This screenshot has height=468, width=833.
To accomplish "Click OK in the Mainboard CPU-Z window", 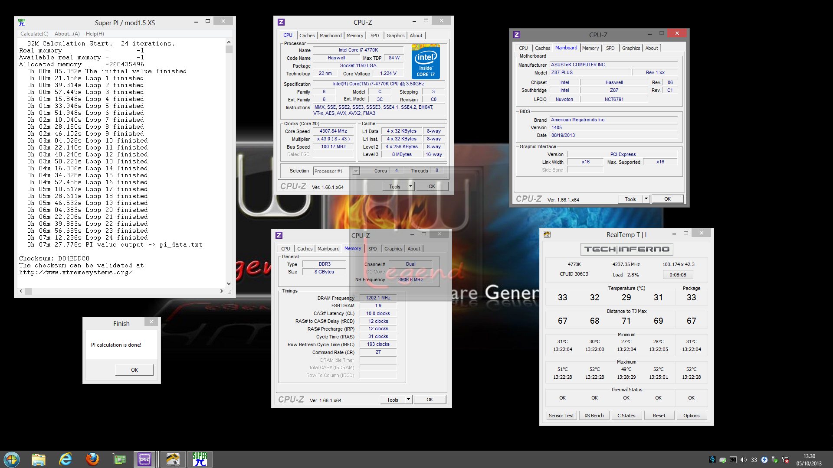I will click(667, 199).
